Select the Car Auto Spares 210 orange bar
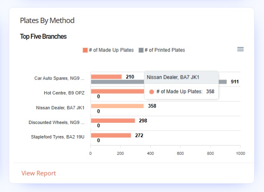This screenshot has width=264, height=192. tap(106, 77)
